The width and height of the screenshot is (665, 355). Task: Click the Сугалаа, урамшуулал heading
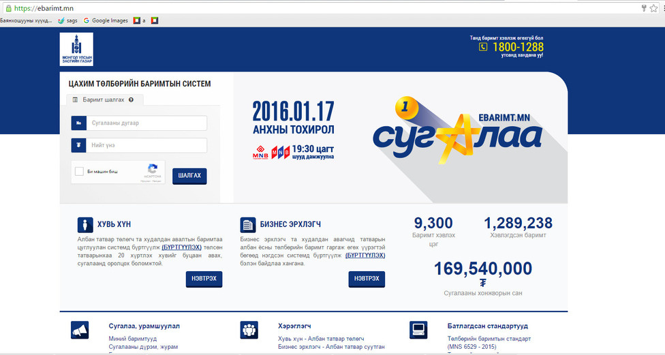[144, 326]
